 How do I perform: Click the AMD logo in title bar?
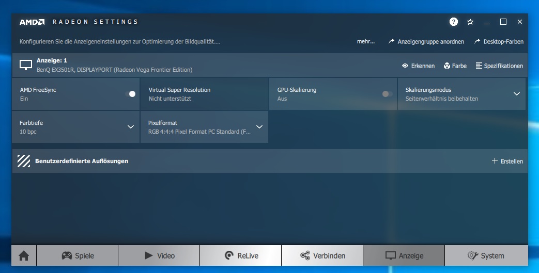point(32,22)
